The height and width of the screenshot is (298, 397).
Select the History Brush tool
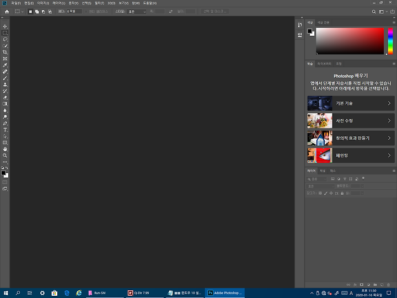click(x=5, y=91)
